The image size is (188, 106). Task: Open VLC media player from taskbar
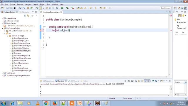click(38, 103)
